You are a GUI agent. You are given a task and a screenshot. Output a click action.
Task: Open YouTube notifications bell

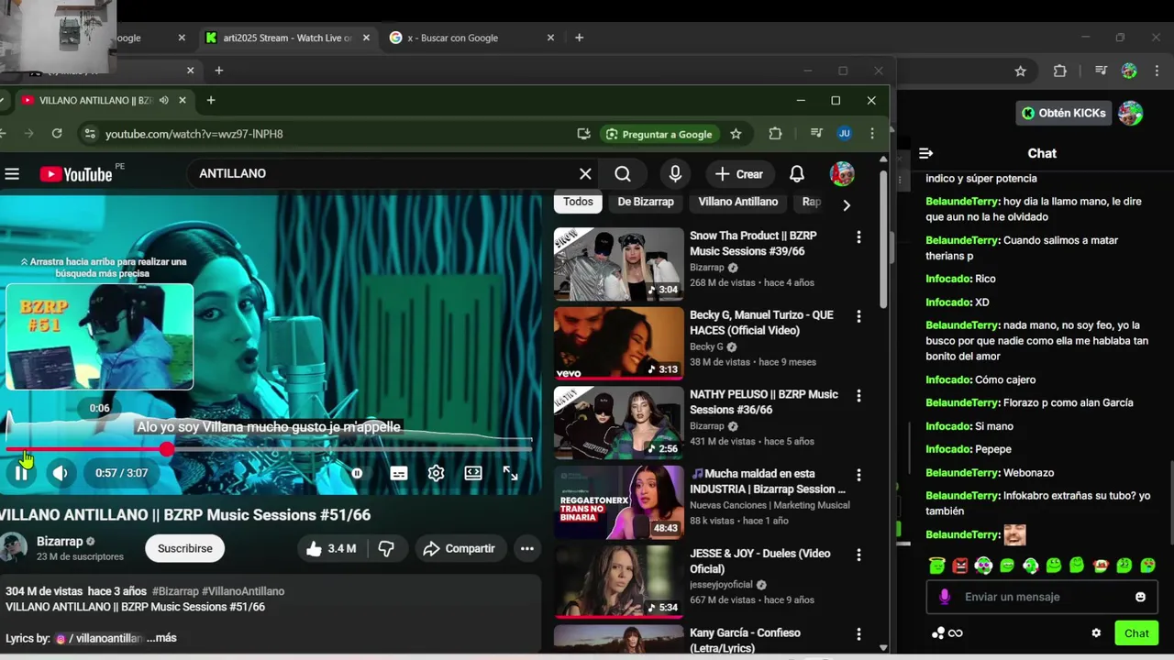pos(797,174)
